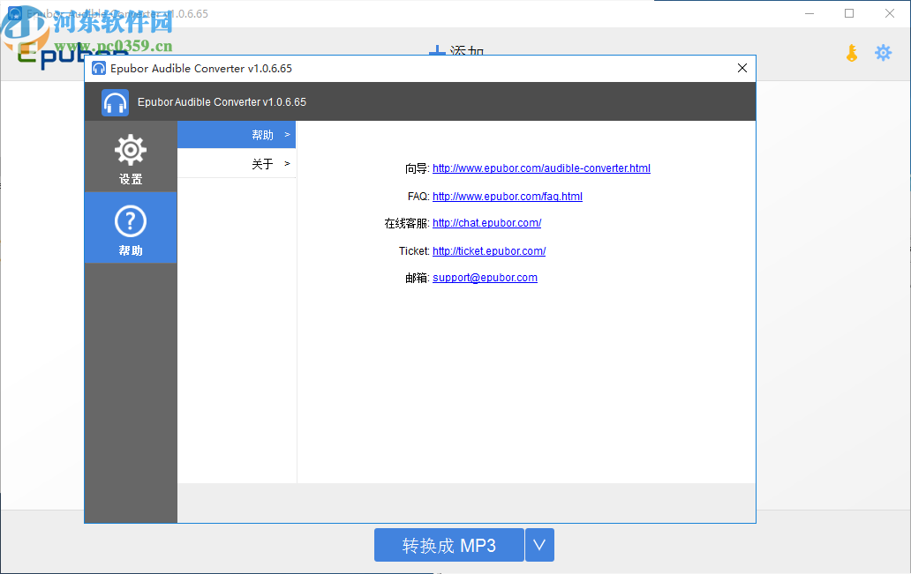911x574 pixels.
Task: Close the main Epubor window
Action: 890,13
